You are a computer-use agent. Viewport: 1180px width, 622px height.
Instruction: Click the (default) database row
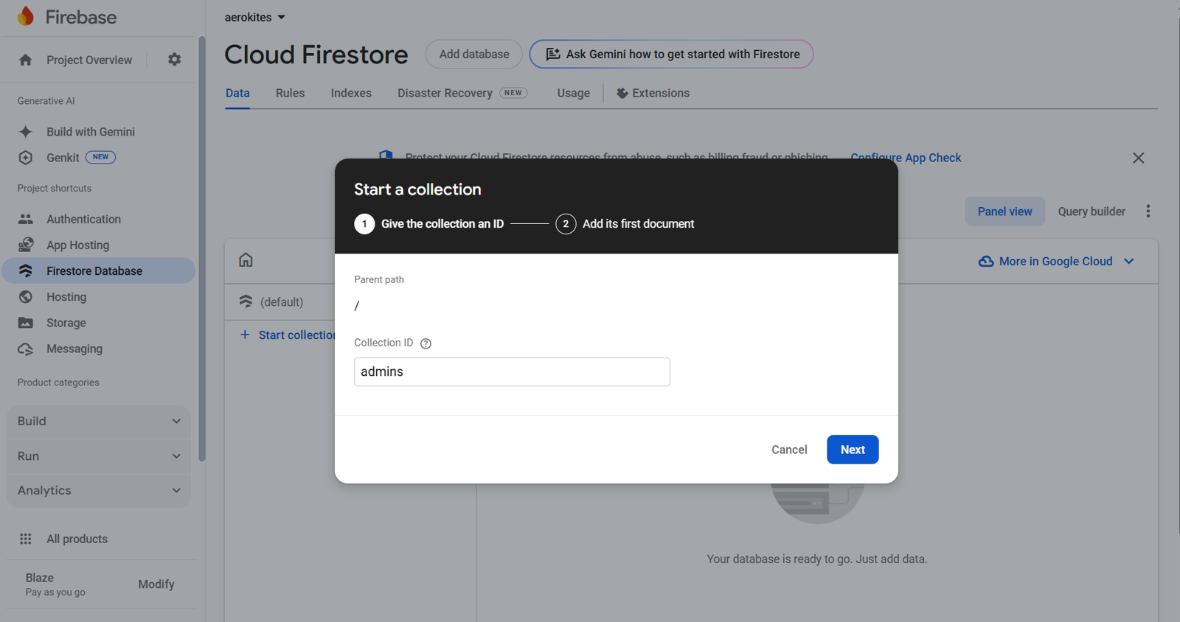(280, 301)
